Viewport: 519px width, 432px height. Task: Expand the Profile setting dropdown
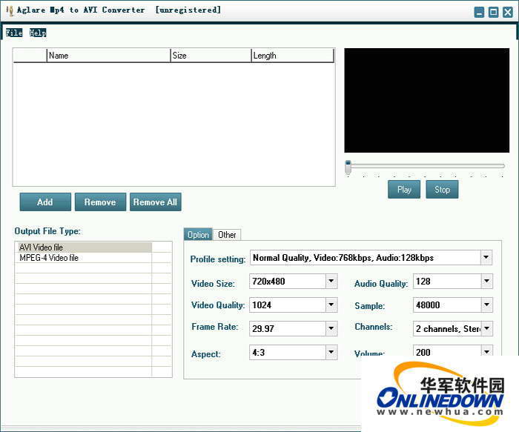(x=486, y=257)
